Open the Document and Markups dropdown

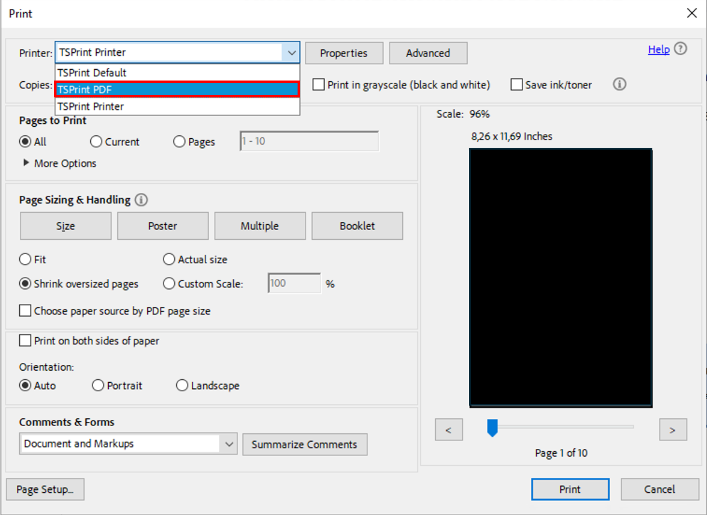click(x=128, y=444)
